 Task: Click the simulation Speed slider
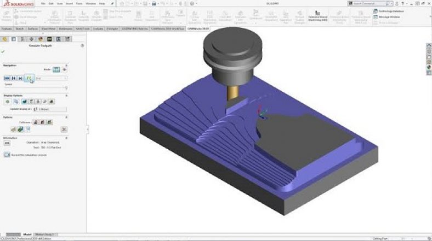coord(35,87)
